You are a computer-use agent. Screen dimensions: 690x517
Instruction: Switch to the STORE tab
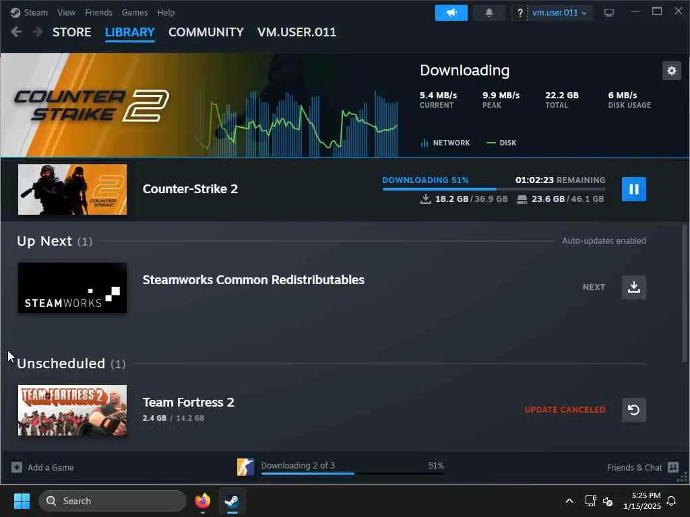71,32
